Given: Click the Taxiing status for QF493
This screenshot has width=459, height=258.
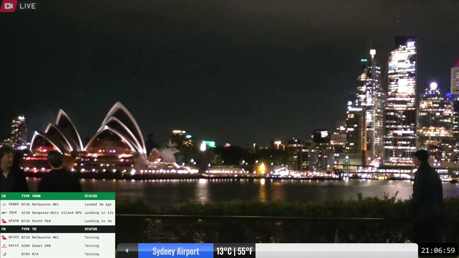Looking at the screenshot, I should click(x=92, y=237).
